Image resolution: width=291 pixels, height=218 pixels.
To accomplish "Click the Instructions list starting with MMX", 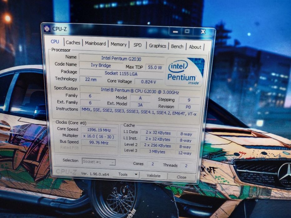I will 139,111.
